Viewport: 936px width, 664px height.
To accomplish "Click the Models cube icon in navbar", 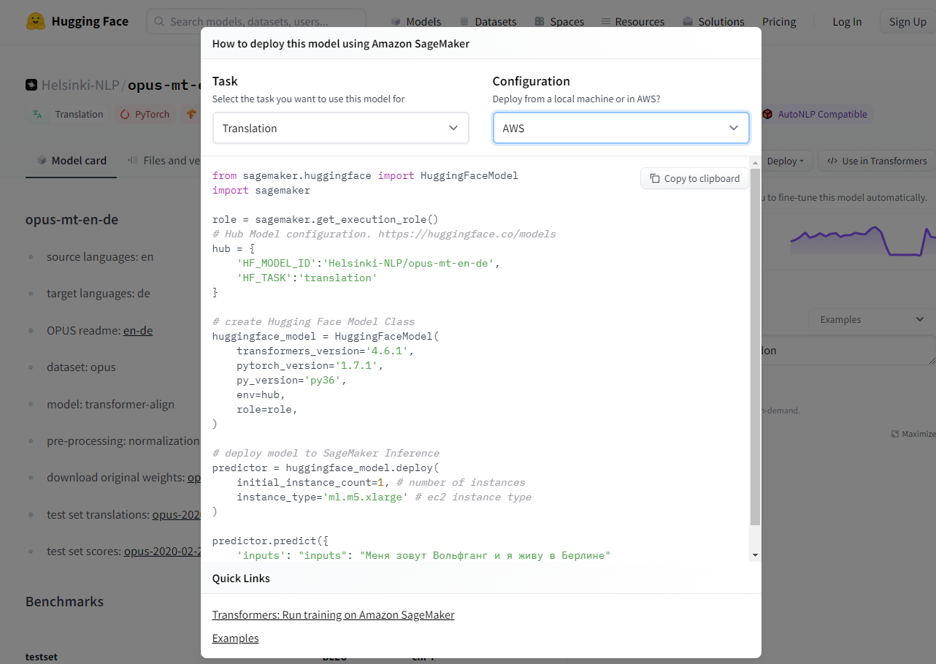I will click(396, 22).
